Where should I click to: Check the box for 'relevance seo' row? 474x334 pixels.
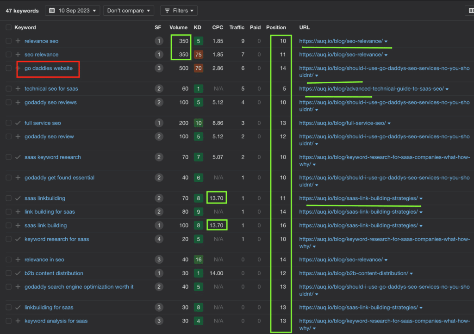click(x=8, y=41)
